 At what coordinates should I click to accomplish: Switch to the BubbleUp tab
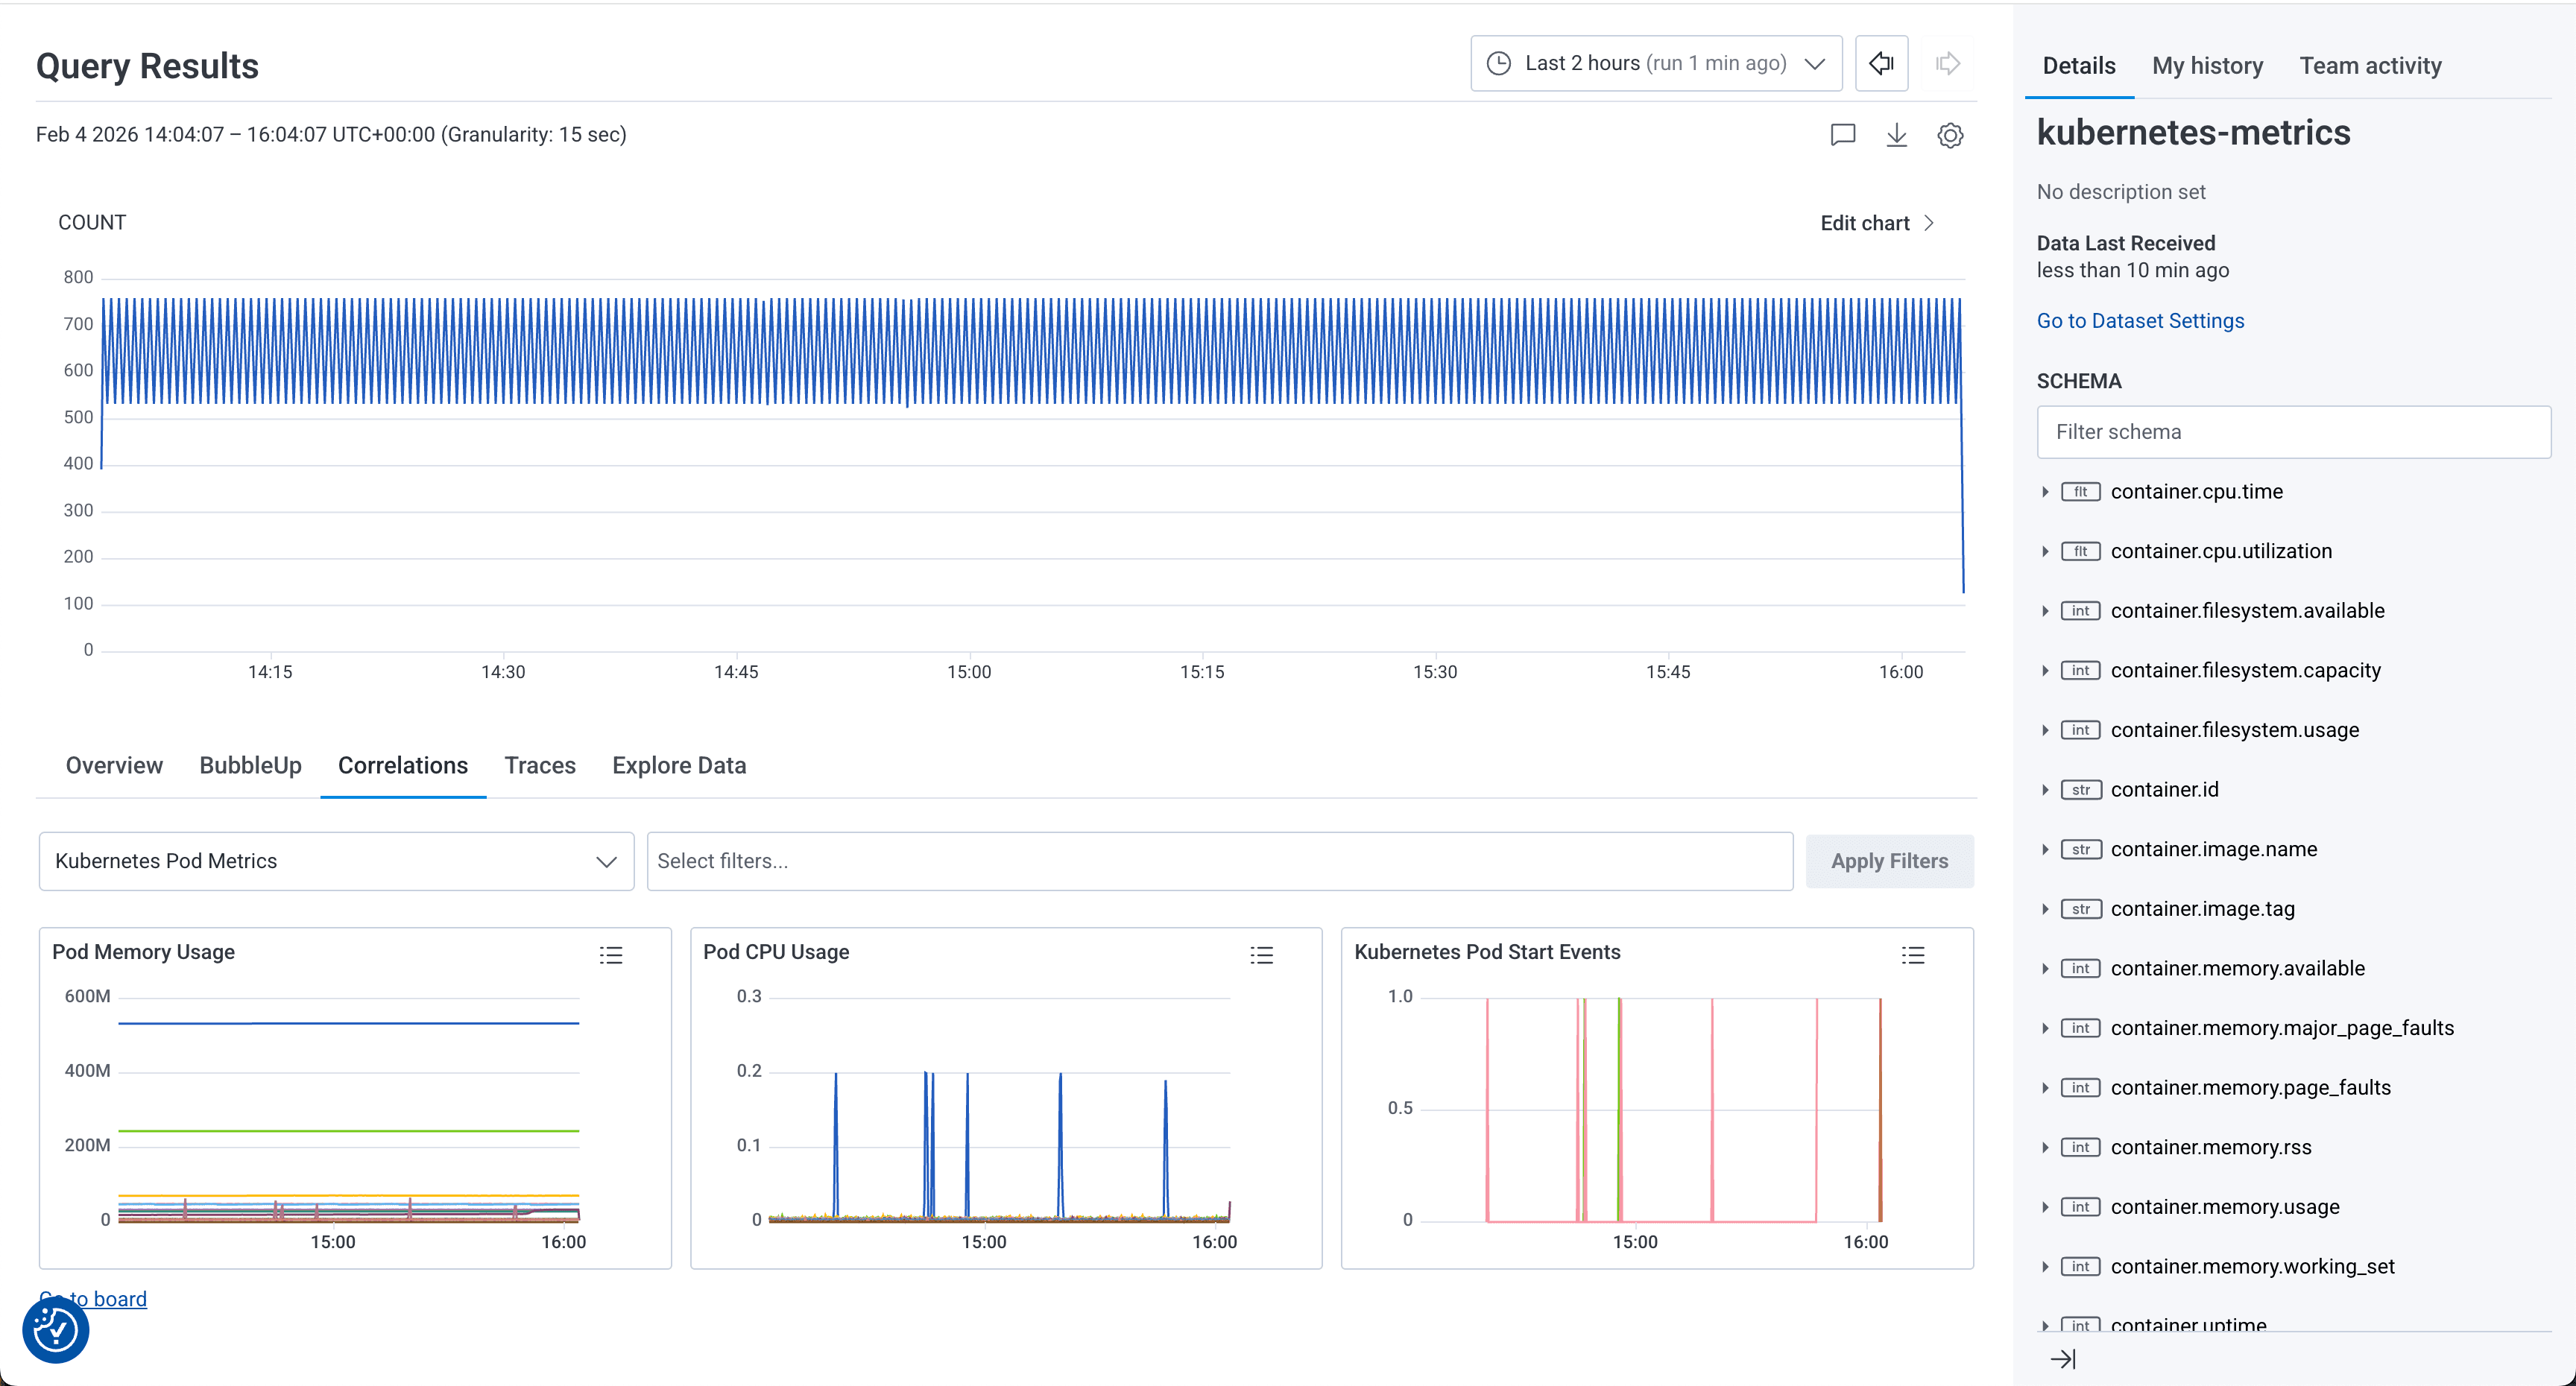(250, 765)
